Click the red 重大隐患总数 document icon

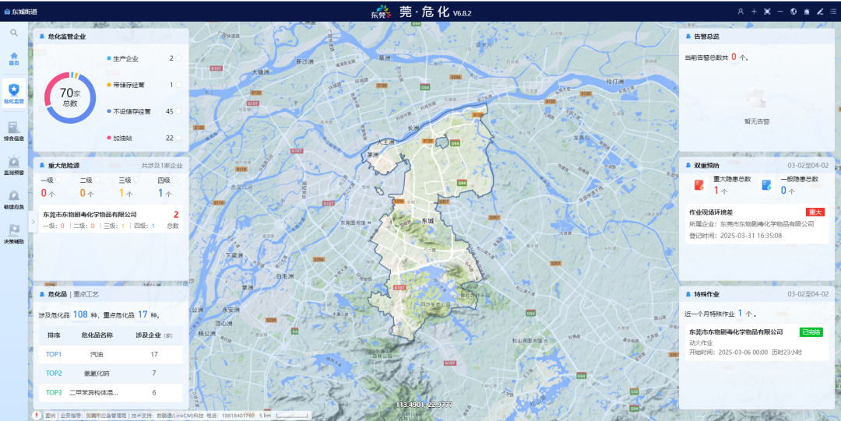pyautogui.click(x=699, y=185)
